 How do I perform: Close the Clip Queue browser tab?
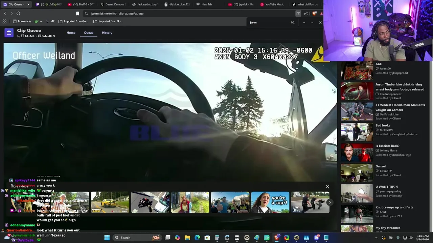[28, 4]
